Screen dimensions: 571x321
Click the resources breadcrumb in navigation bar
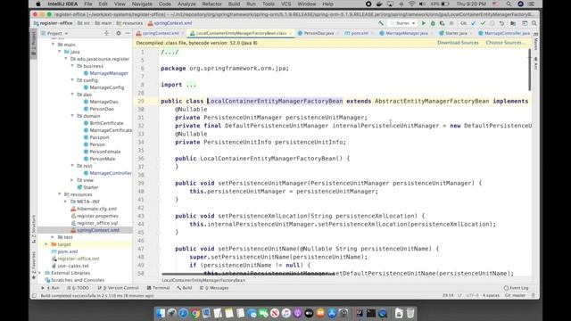click(129, 23)
